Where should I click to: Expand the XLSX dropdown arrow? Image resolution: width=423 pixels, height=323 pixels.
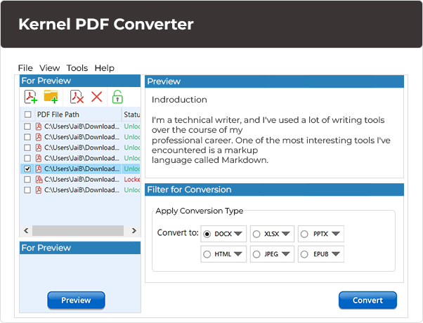click(x=286, y=234)
